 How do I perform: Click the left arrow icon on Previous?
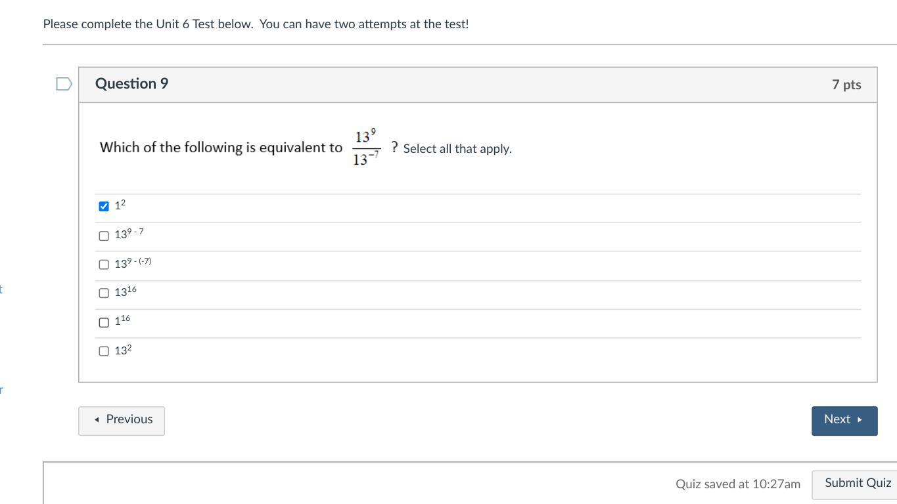pos(97,420)
